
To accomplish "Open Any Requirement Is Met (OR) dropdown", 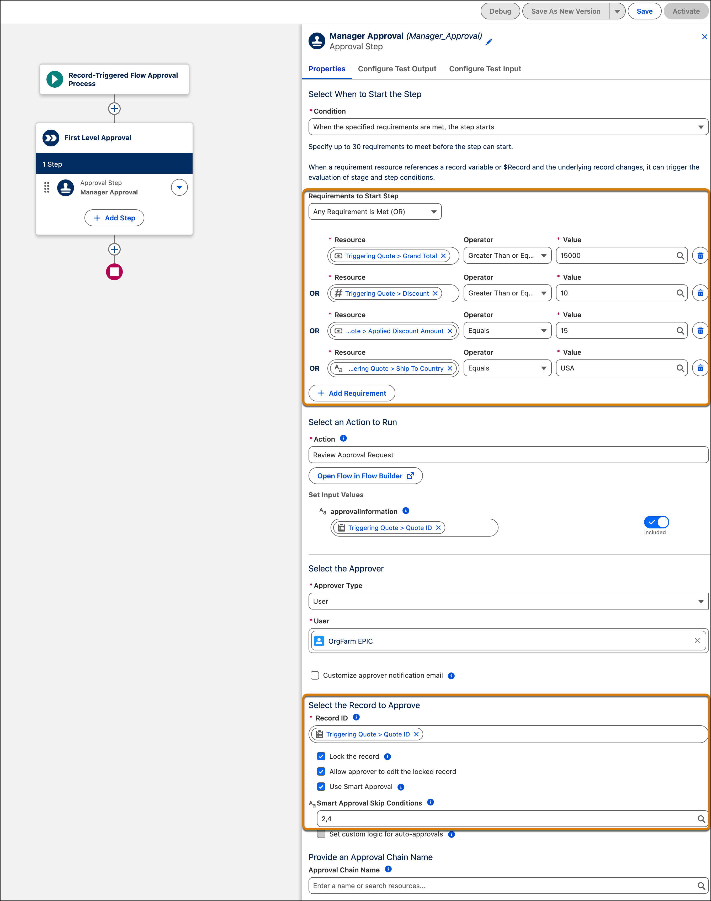I will [375, 211].
